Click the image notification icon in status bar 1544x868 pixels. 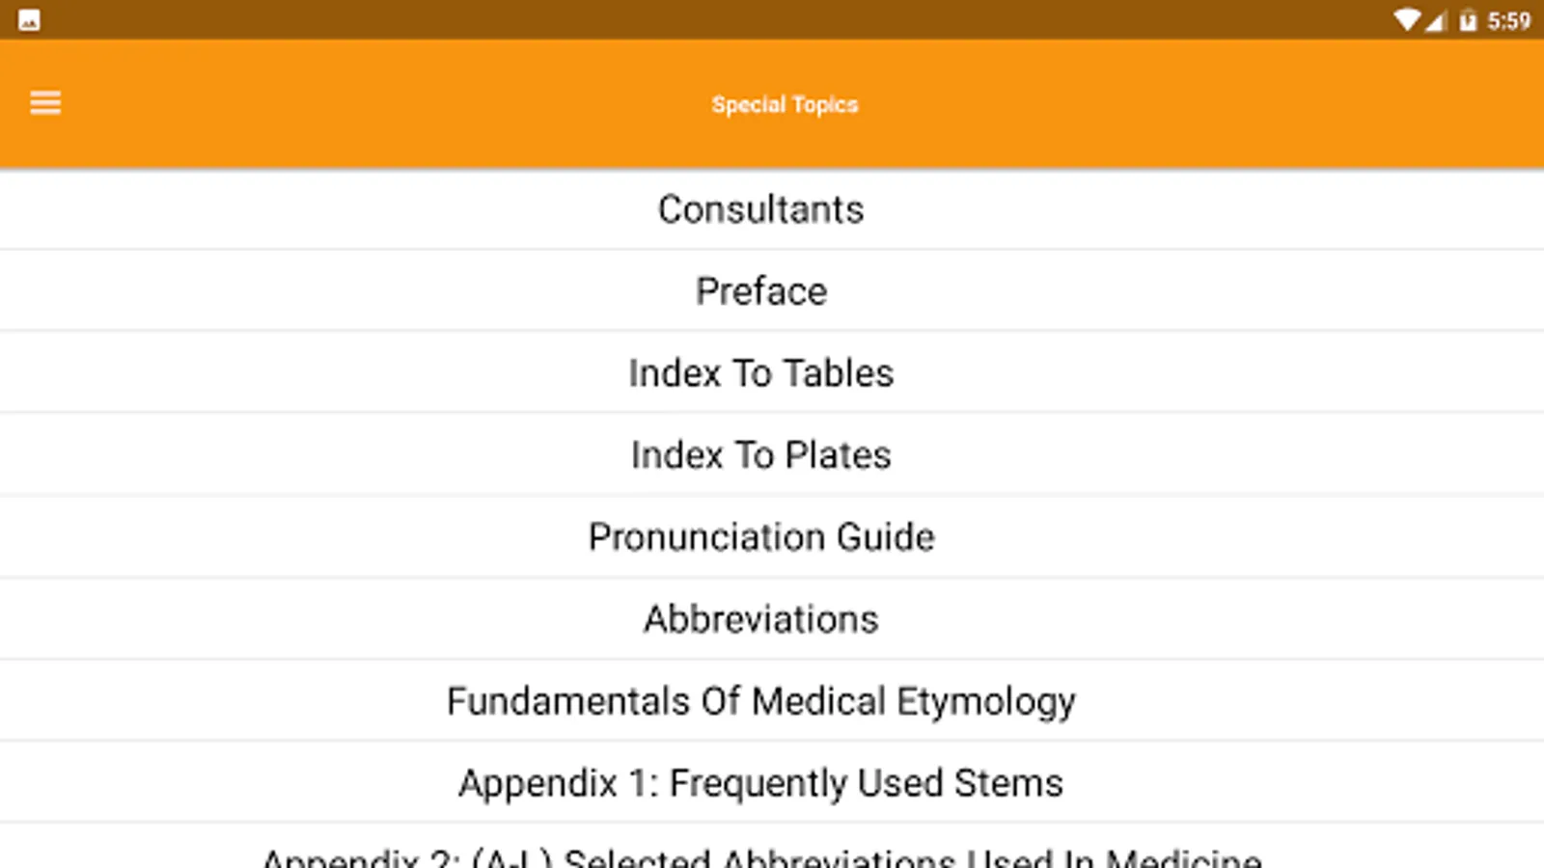tap(29, 19)
